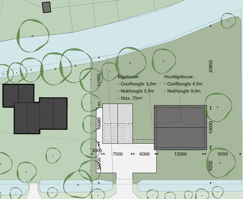Click the 20850 vertical dimension text
Screen dimensions: 243x199
tap(211, 66)
